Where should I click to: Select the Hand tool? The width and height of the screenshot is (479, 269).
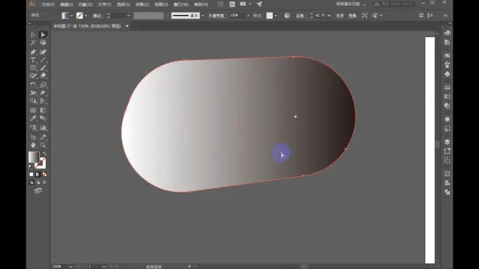33,145
